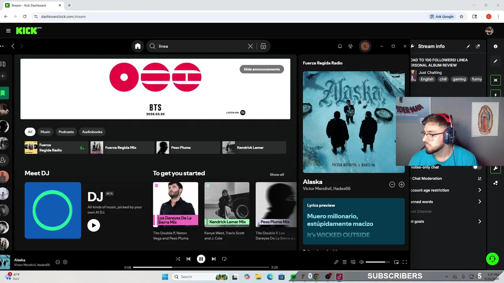Toggle shuffle in player bar
The image size is (504, 283).
pos(178,259)
